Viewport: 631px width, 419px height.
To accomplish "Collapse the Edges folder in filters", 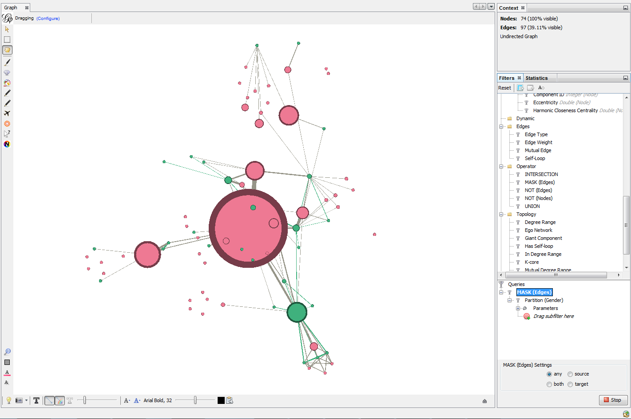I will [x=501, y=126].
